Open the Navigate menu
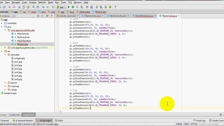 (16, 2)
